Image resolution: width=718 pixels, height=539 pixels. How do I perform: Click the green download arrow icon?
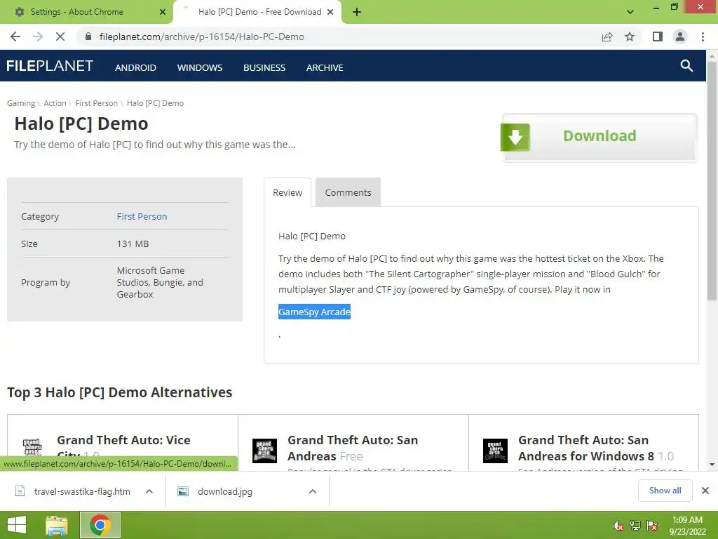pos(515,137)
